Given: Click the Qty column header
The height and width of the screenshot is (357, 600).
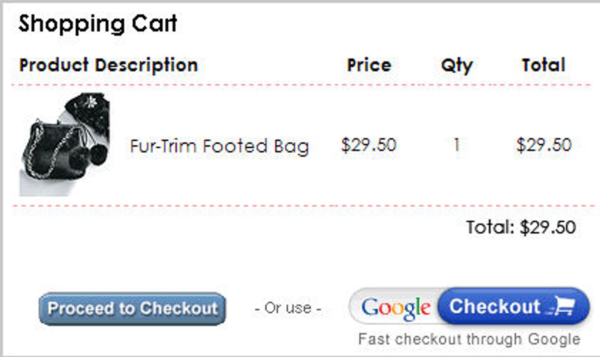Looking at the screenshot, I should pos(457,66).
